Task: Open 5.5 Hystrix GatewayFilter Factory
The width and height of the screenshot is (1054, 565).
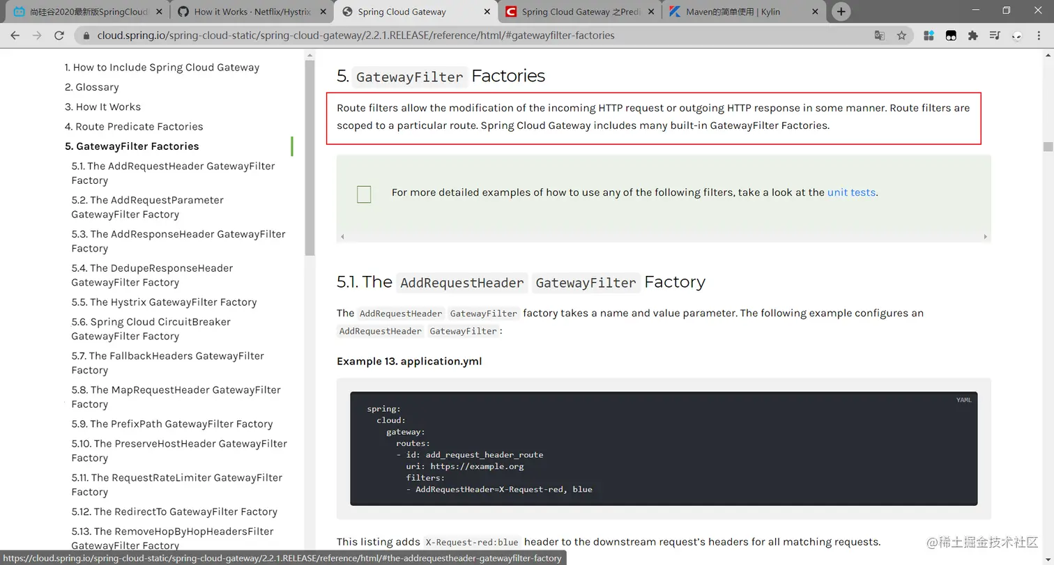Action: pos(164,302)
